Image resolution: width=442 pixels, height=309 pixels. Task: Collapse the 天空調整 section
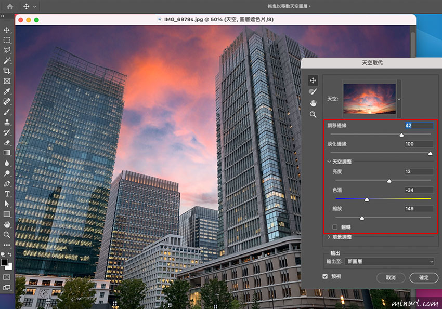click(329, 162)
